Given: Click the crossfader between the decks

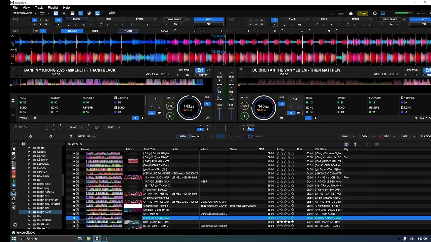Looking at the screenshot, I should coord(225,128).
